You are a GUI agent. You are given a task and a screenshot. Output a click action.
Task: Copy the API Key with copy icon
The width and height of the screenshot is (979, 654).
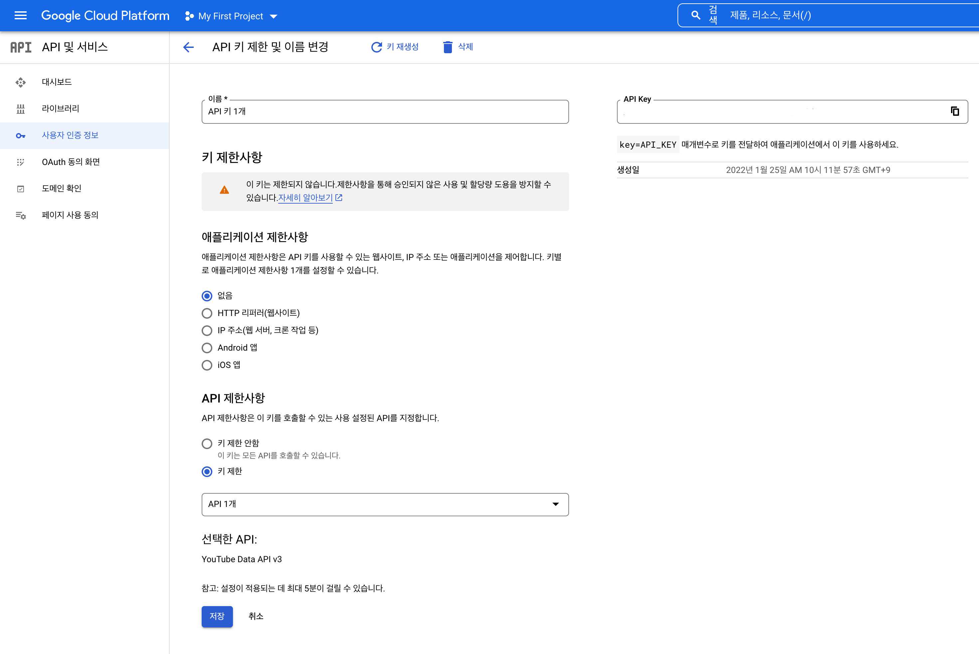point(955,111)
